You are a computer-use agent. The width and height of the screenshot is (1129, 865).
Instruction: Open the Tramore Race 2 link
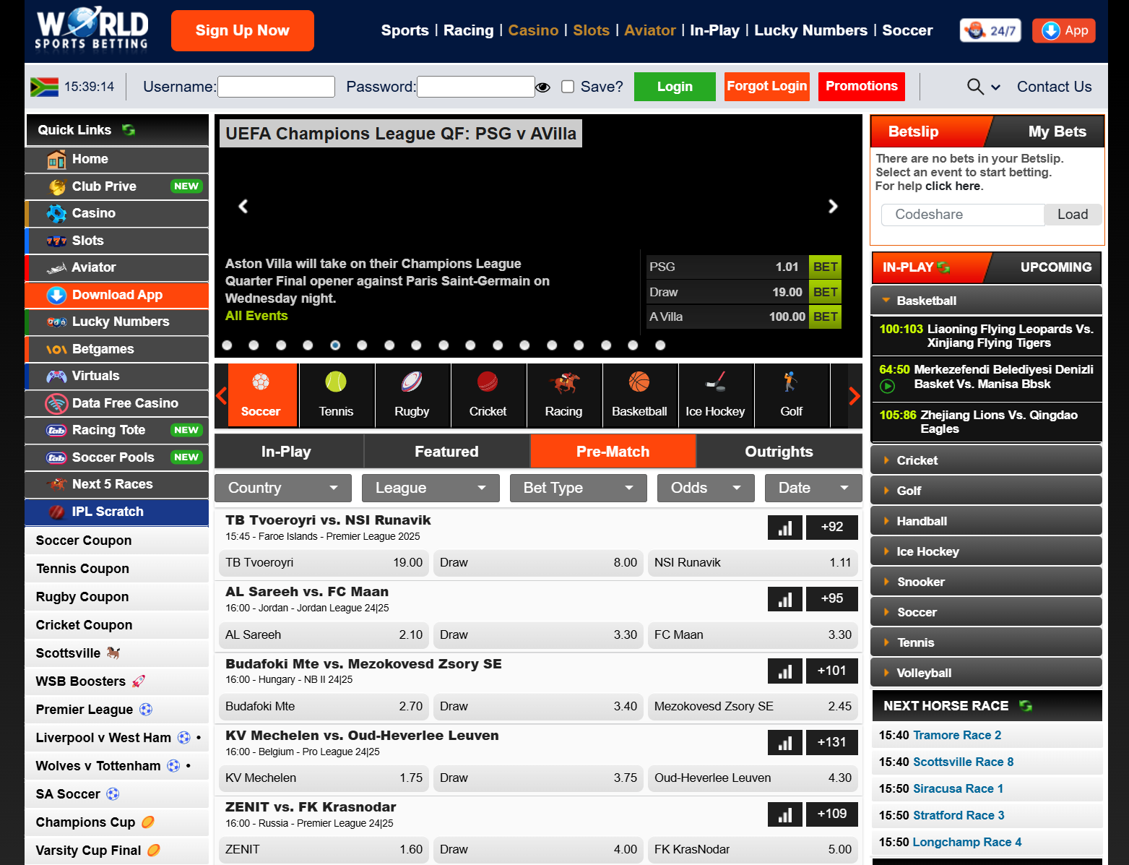[956, 735]
